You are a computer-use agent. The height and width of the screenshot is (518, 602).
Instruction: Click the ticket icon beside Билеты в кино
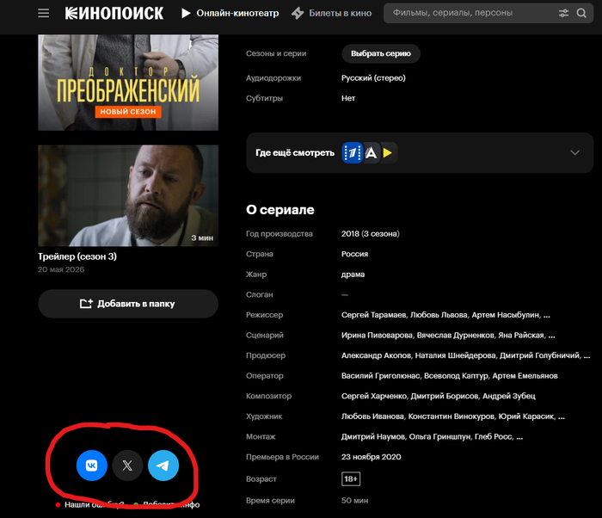(x=298, y=13)
